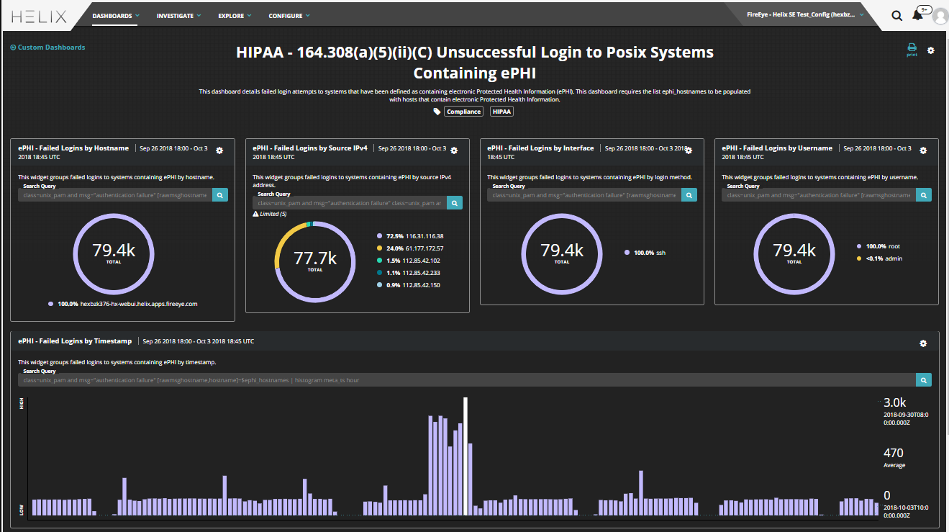Click search query field in Username widget

tap(819, 194)
